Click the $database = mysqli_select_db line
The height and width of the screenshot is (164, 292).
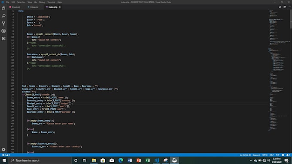pyautogui.click(x=51, y=54)
